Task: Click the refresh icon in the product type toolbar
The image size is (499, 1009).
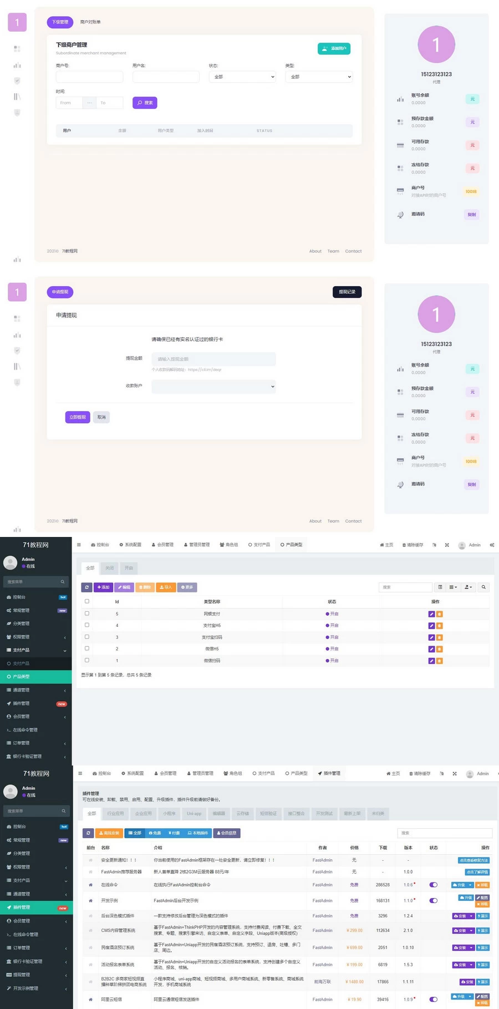Action: [87, 587]
